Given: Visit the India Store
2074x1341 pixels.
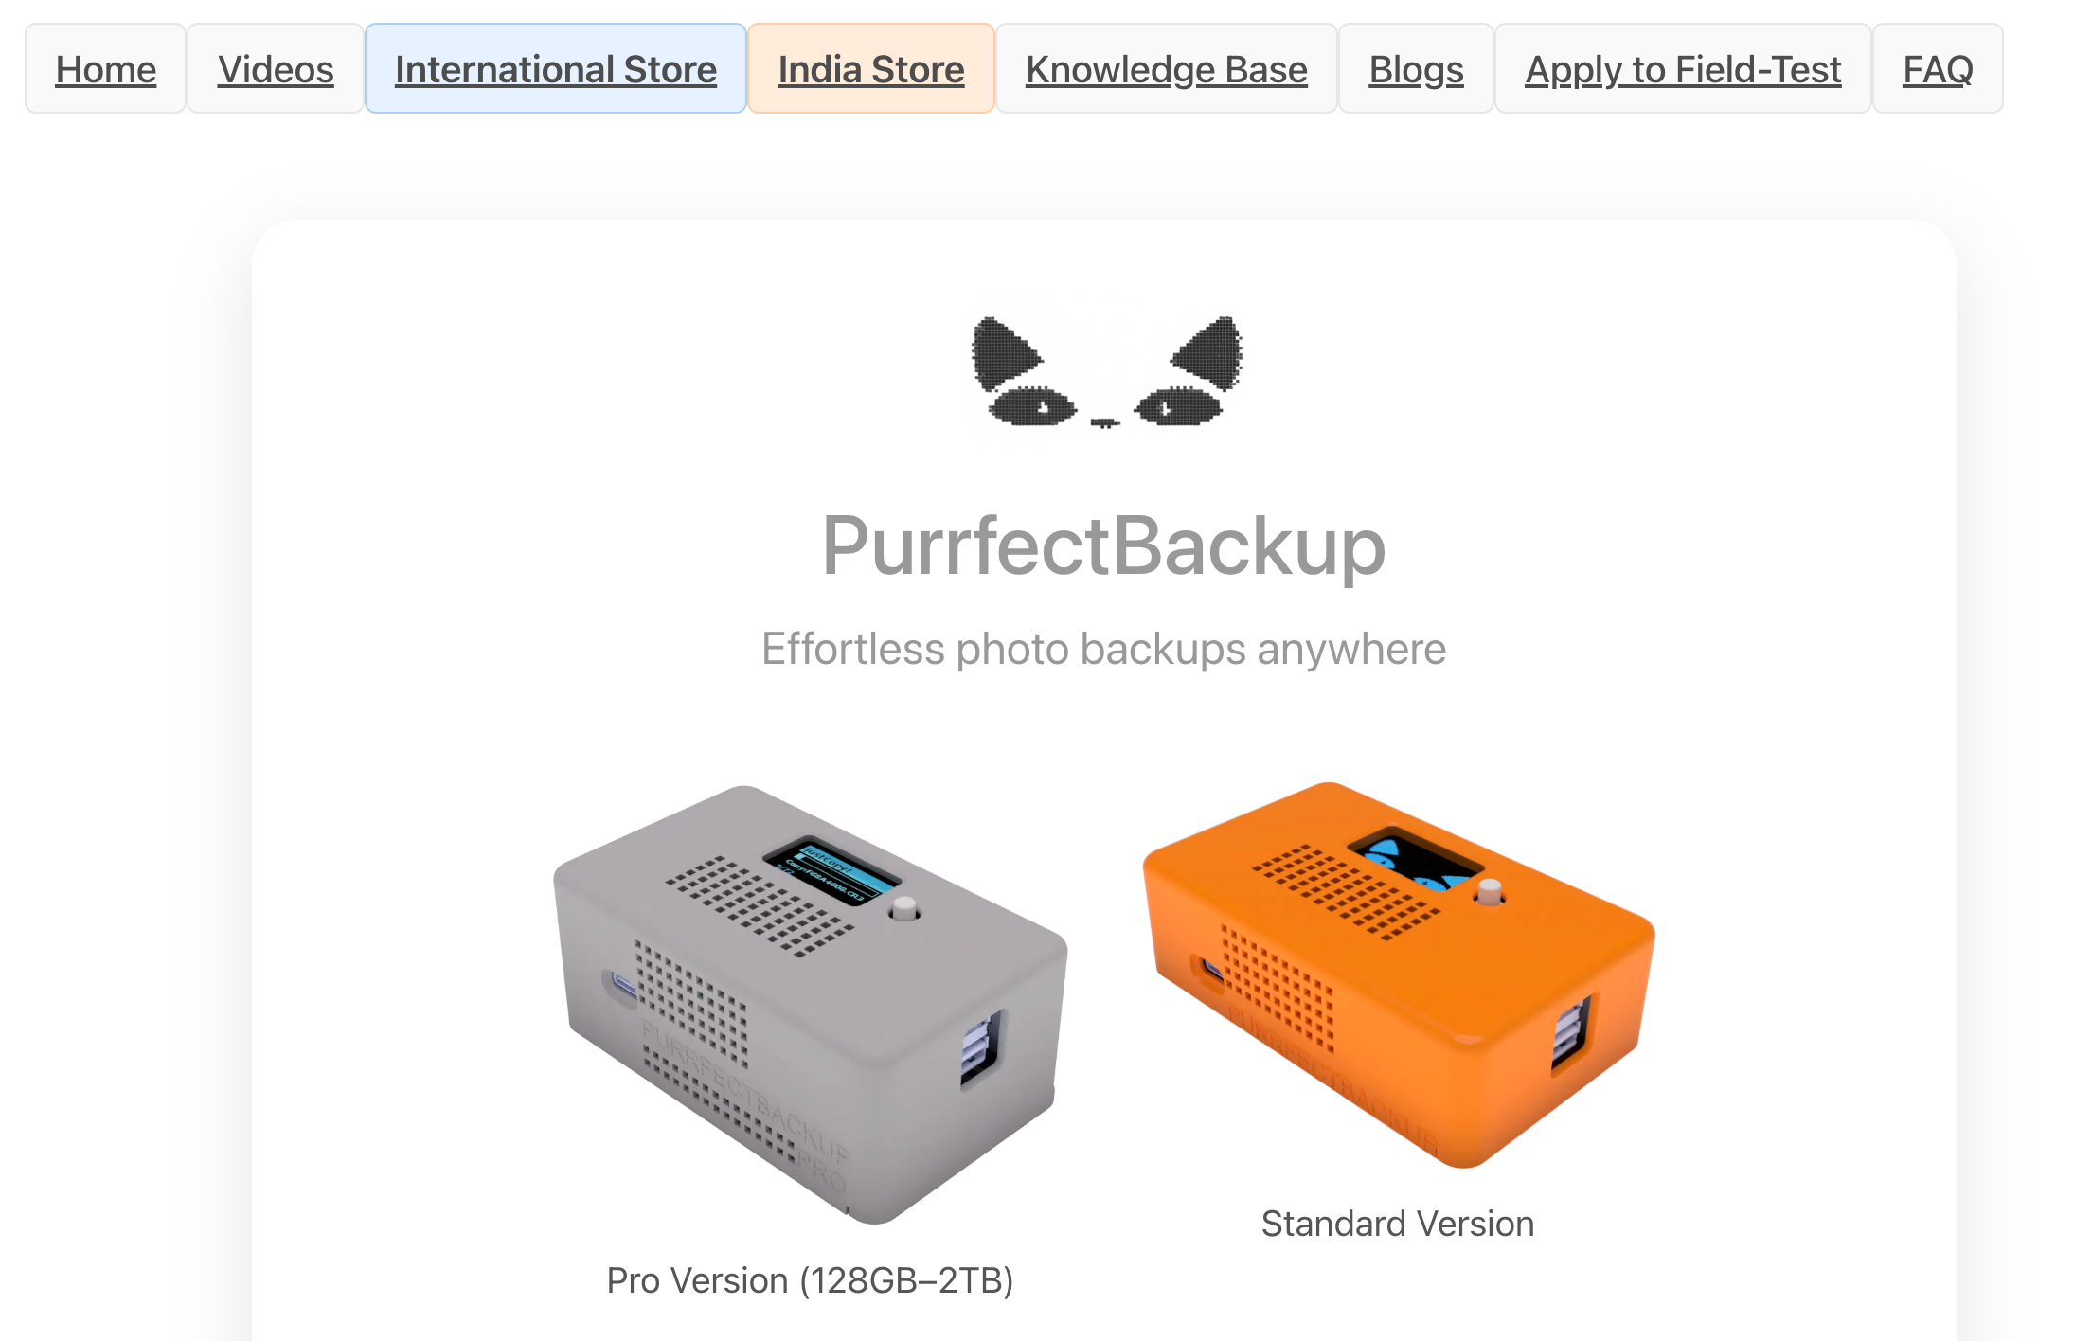Looking at the screenshot, I should point(871,69).
